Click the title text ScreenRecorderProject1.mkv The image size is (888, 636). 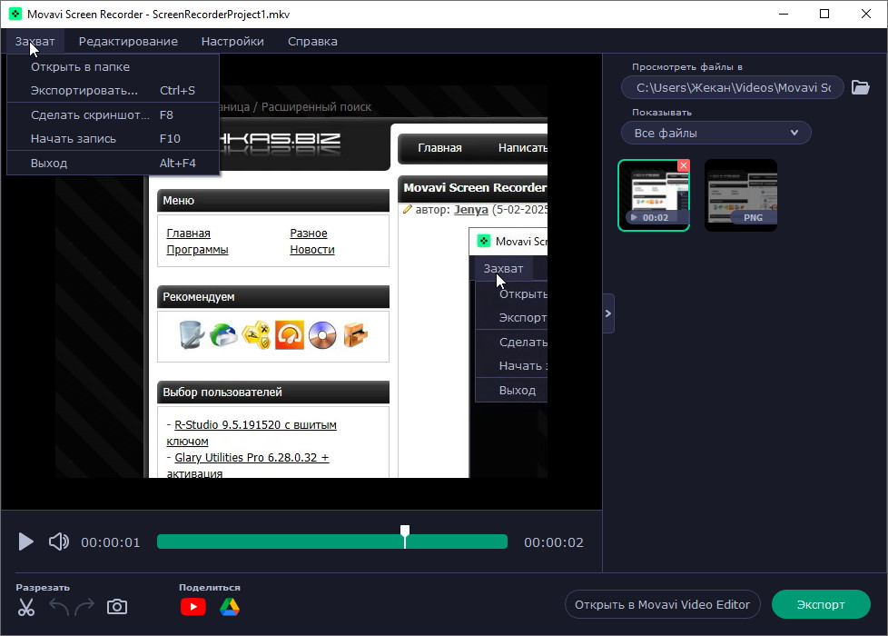click(x=221, y=15)
